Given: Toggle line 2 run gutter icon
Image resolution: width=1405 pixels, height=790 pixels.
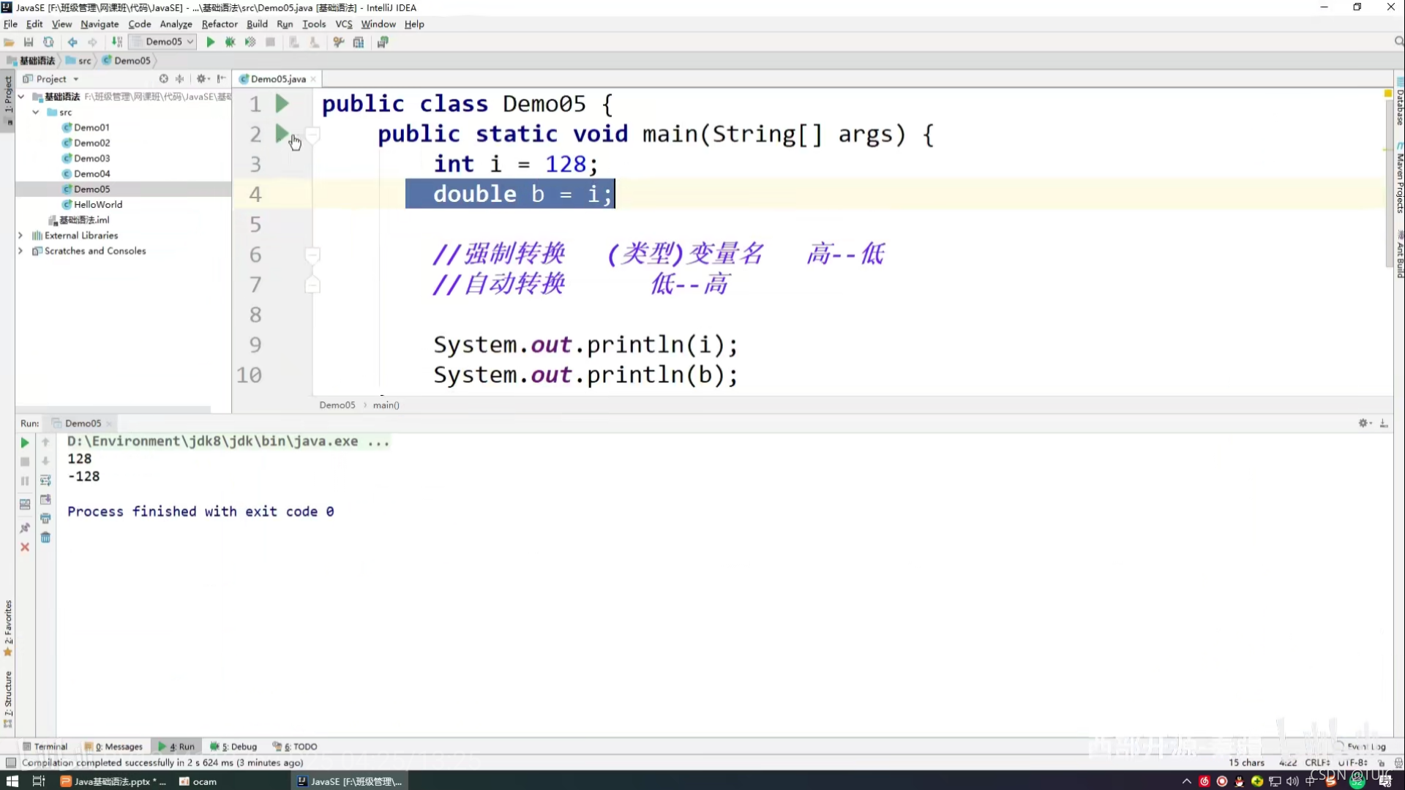Looking at the screenshot, I should tap(281, 134).
